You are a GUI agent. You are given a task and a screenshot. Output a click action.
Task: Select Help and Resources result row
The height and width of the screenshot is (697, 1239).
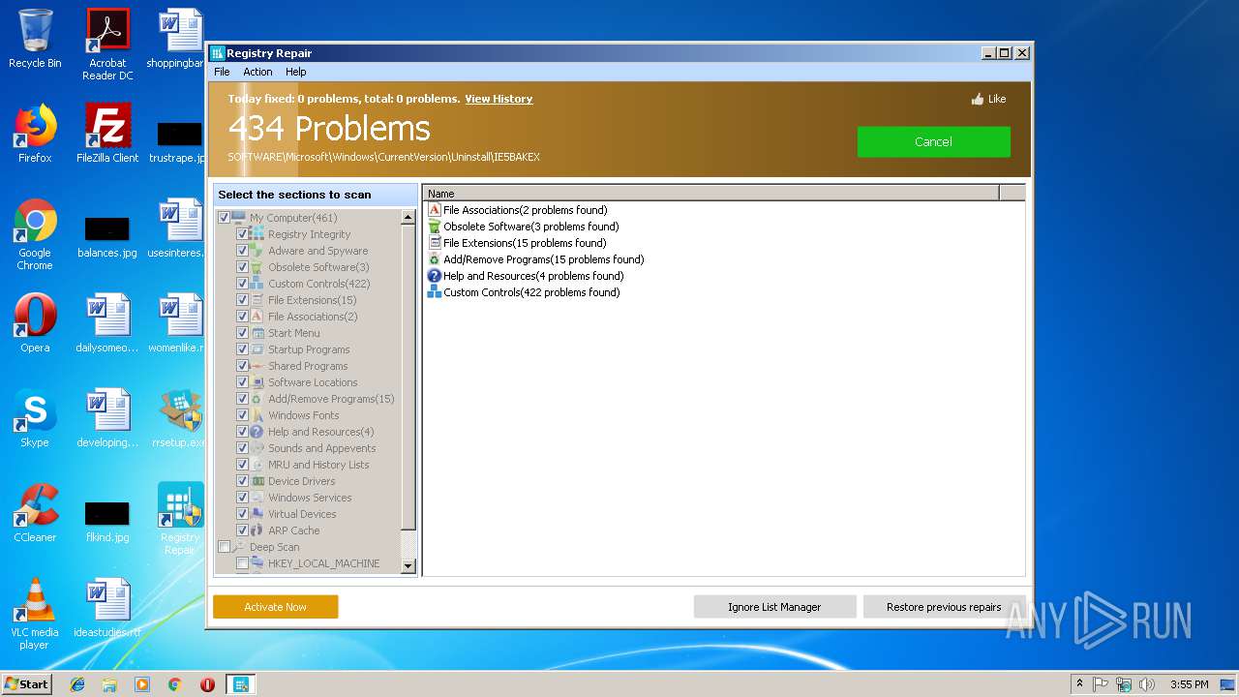(x=526, y=276)
